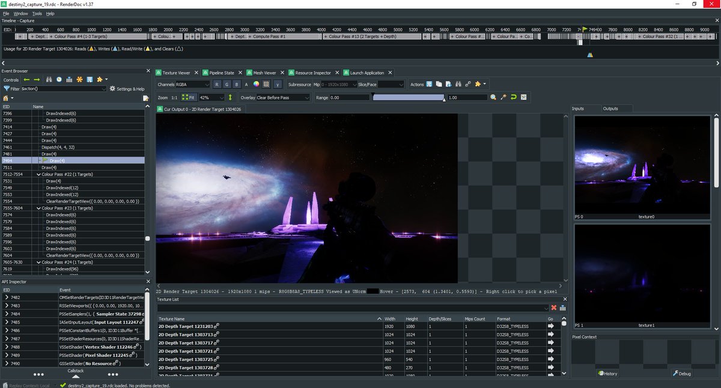Image resolution: width=721 pixels, height=388 pixels.
Task: Toggle the checkerboard background button
Action: tap(266, 84)
